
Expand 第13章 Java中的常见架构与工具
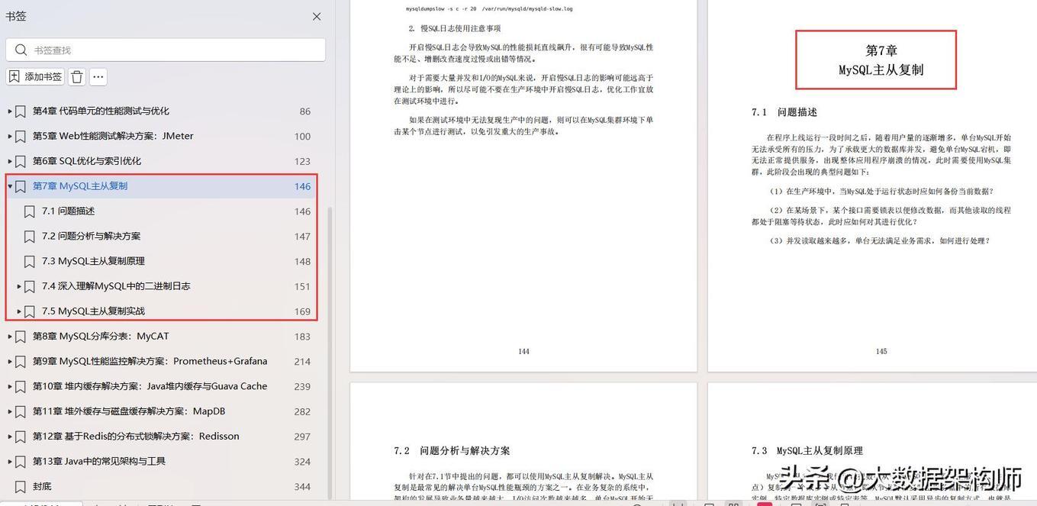click(x=10, y=462)
